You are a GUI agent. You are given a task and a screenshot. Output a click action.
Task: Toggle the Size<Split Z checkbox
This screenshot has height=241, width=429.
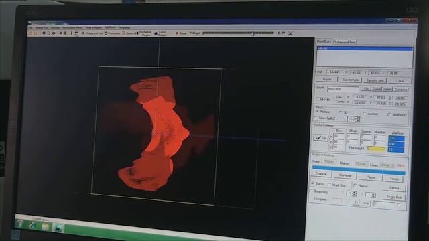(316, 118)
